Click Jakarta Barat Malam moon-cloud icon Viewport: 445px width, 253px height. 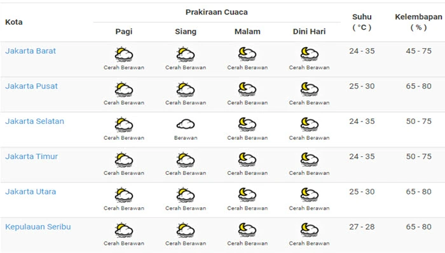247,54
